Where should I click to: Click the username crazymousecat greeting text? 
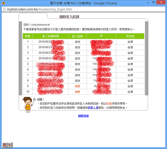(x=40, y=25)
